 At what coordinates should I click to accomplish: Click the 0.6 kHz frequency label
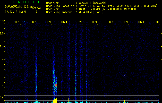point(2,98)
